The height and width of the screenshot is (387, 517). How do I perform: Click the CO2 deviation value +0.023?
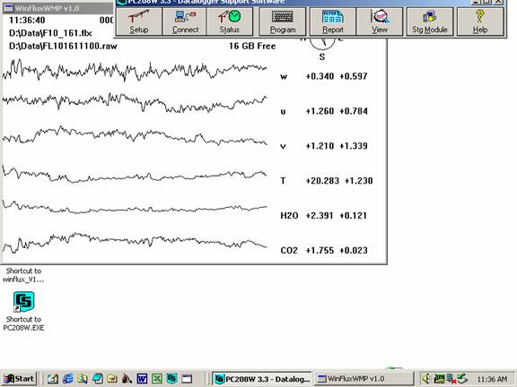point(354,251)
